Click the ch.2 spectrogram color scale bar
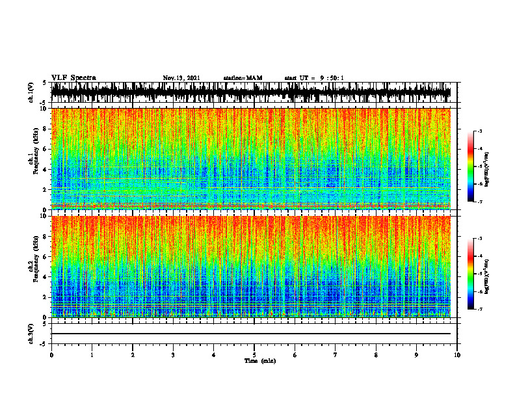 (470, 274)
